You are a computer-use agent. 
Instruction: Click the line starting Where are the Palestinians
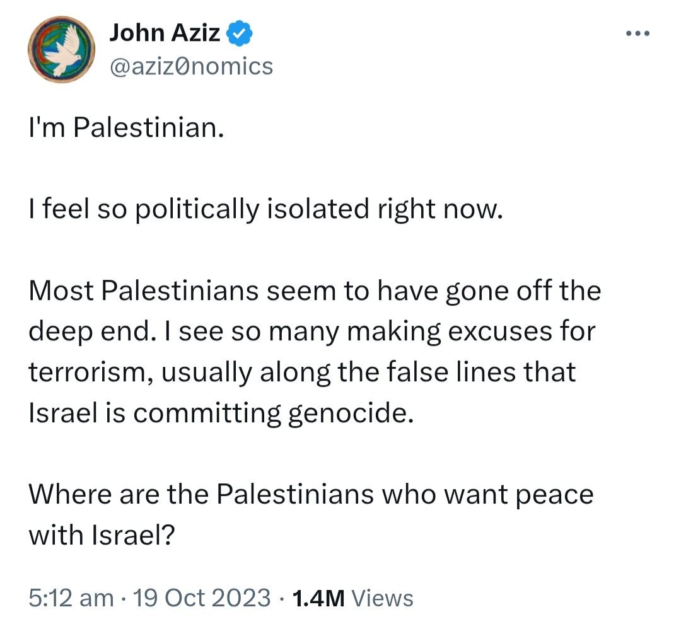click(311, 495)
